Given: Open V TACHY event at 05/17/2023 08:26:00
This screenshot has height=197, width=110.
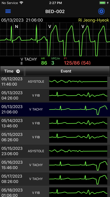Looking at the screenshot, I should 55,179.
